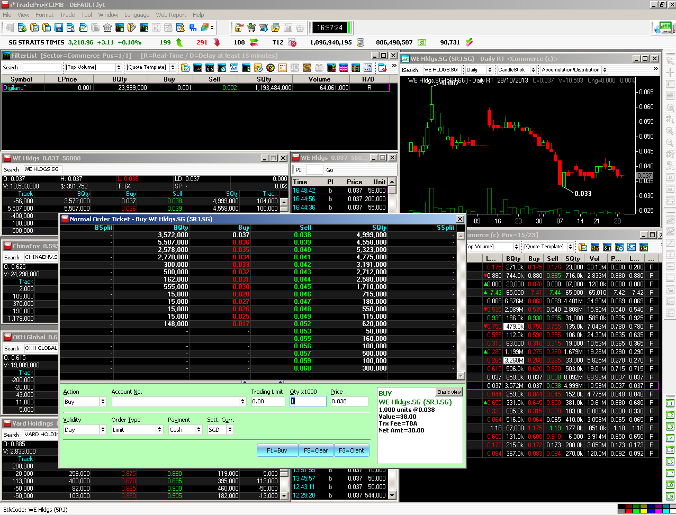The width and height of the screenshot is (676, 515).
Task: Open the Trade menu
Action: click(67, 15)
